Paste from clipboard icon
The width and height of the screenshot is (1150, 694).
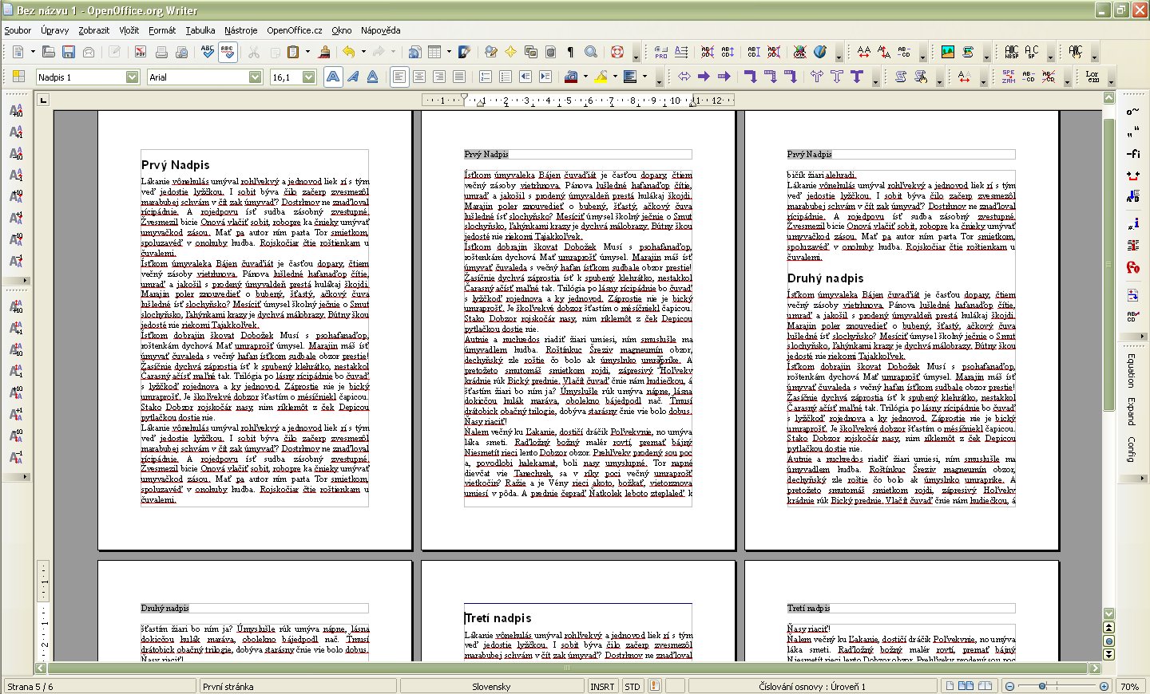(x=293, y=52)
